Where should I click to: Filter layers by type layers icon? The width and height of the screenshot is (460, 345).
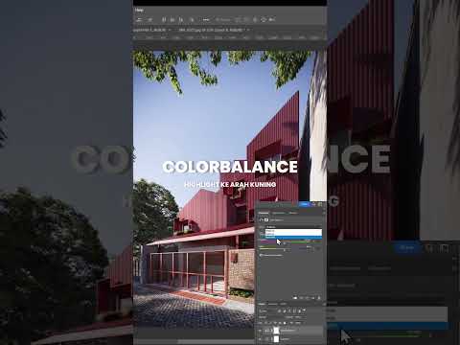tap(289, 310)
